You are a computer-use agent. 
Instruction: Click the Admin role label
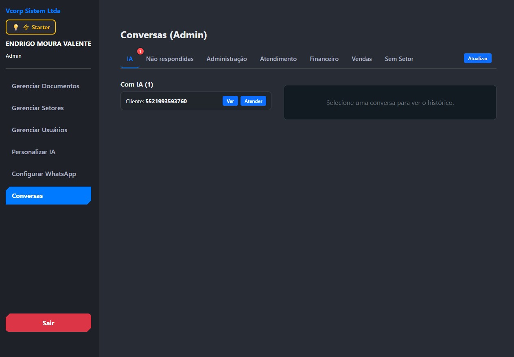tap(13, 56)
